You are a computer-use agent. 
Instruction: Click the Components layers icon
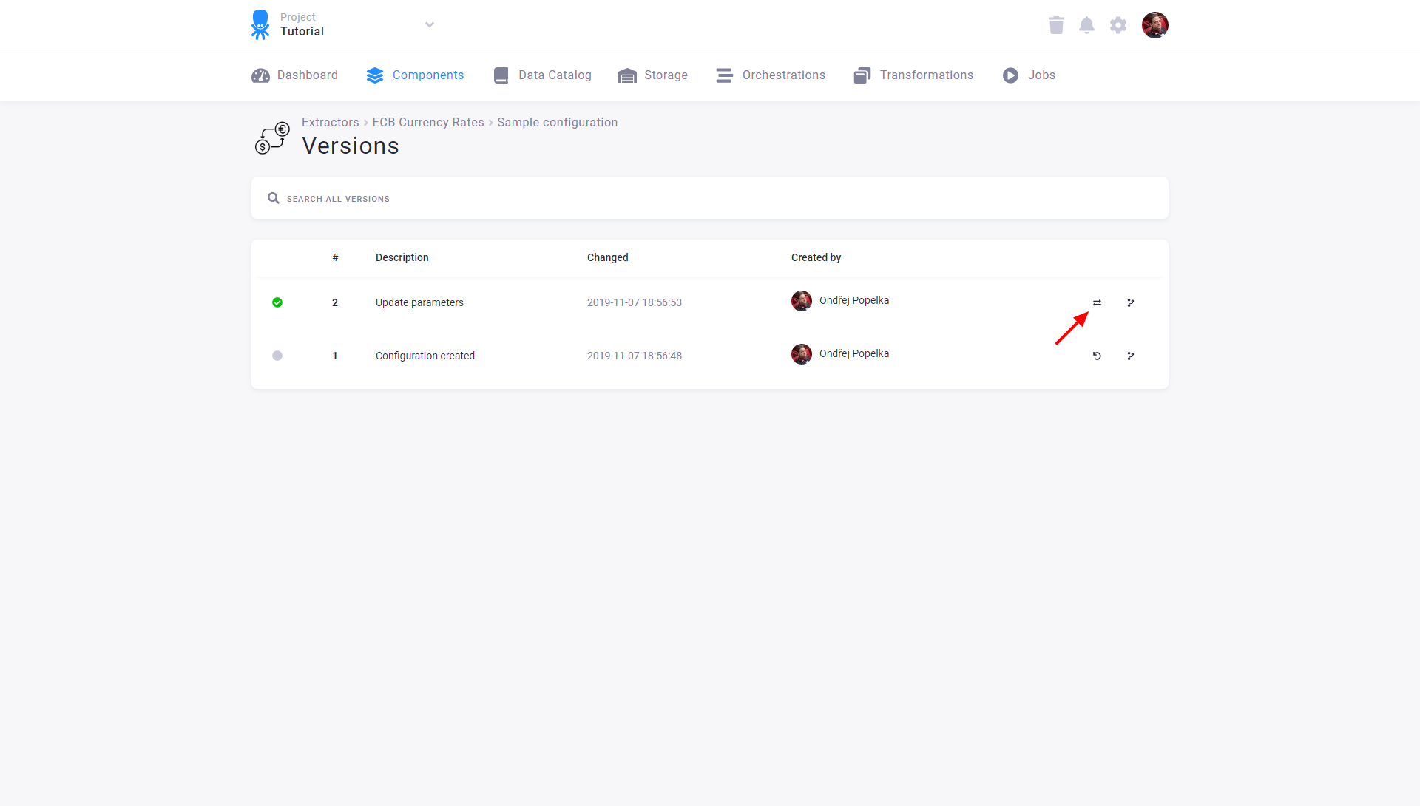coord(375,75)
